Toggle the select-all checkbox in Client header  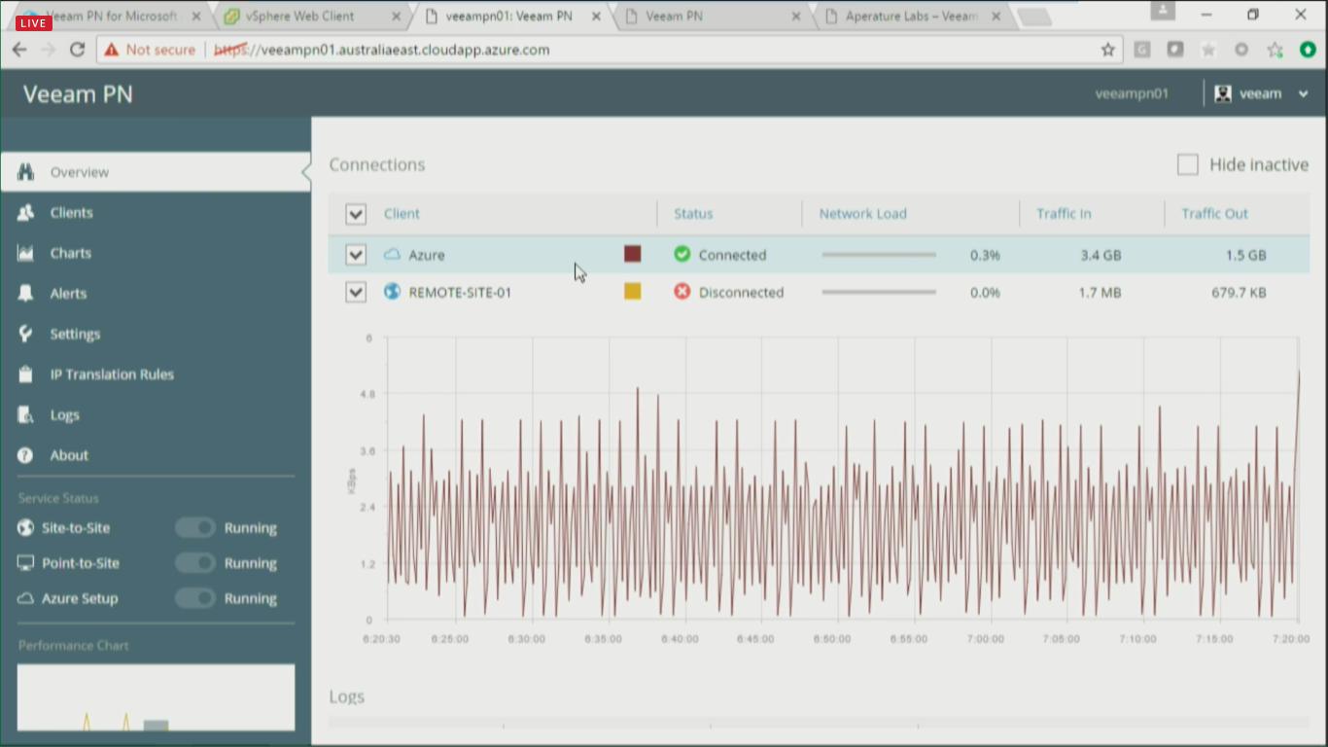tap(356, 214)
